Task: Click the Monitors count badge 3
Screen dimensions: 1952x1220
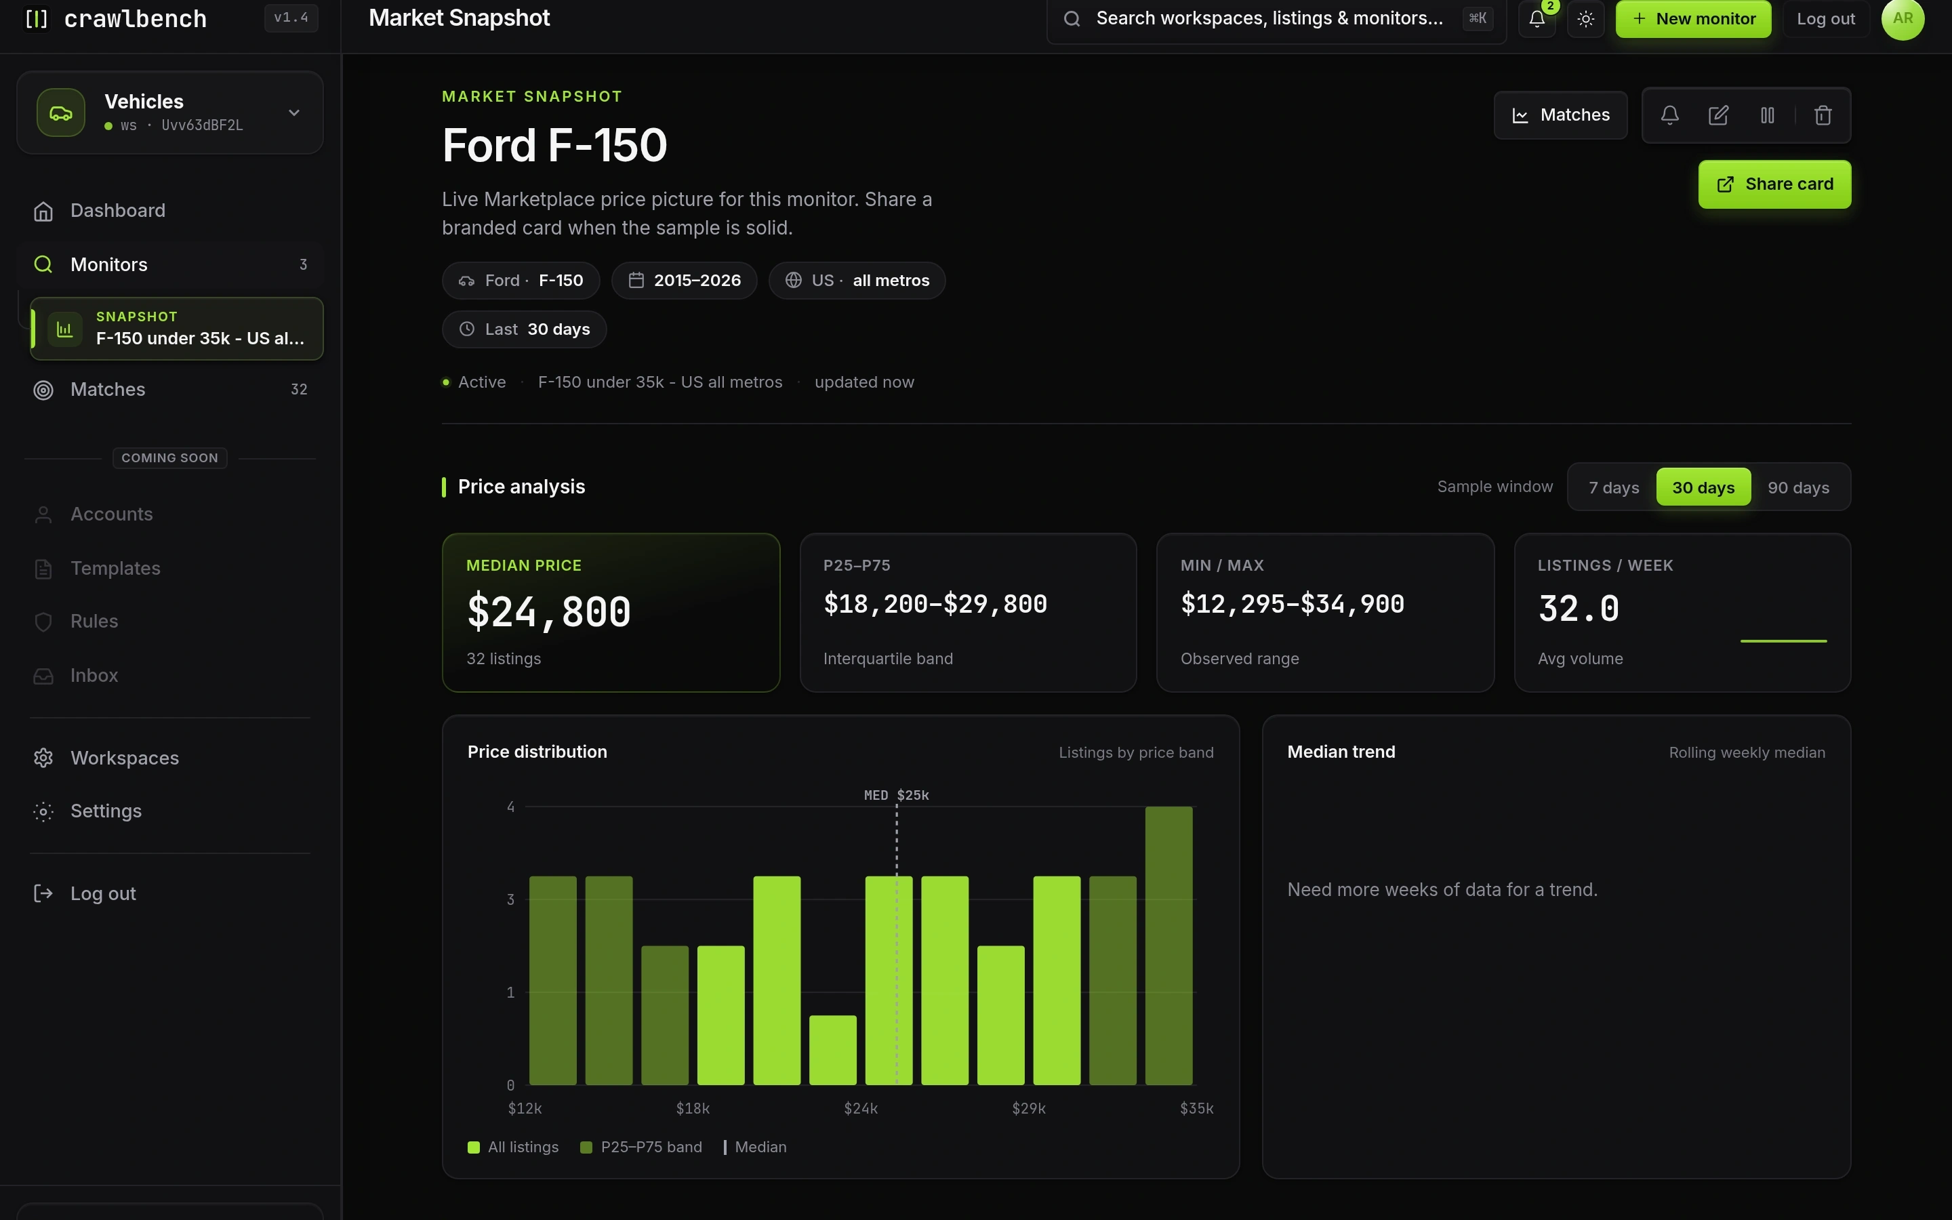Action: [x=303, y=264]
